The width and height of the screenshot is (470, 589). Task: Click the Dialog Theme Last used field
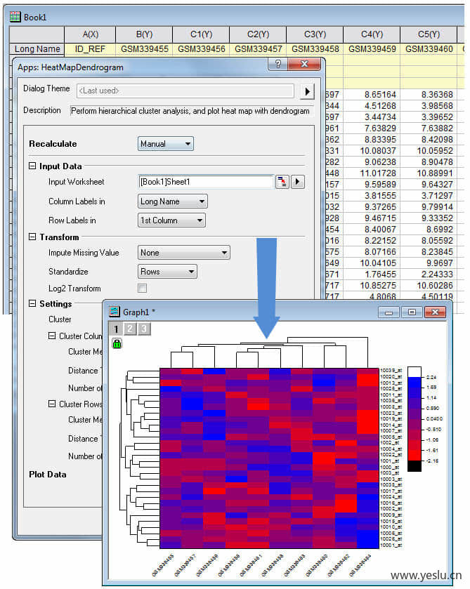coord(185,91)
